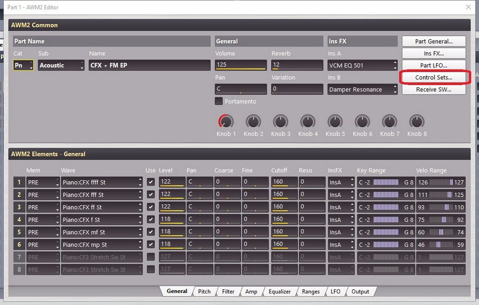Disable Use checkbox for element 3
This screenshot has height=305, width=479.
coord(150,207)
